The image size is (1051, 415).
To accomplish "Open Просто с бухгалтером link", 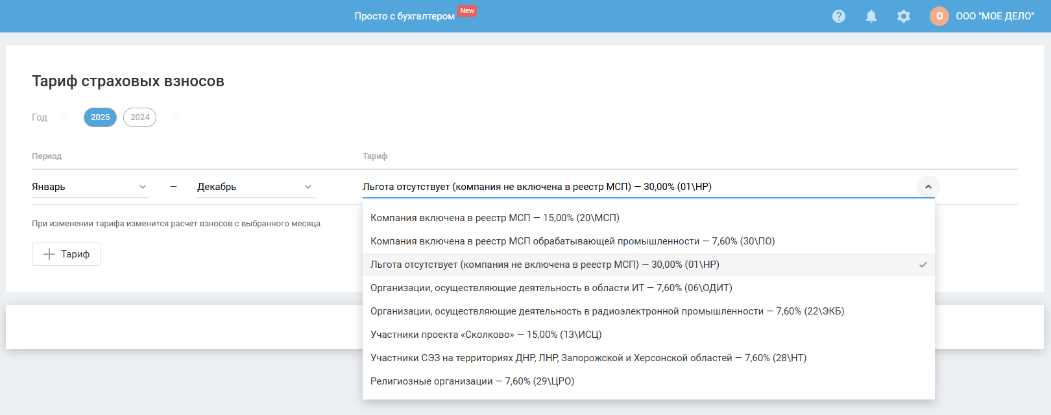I will tap(404, 16).
